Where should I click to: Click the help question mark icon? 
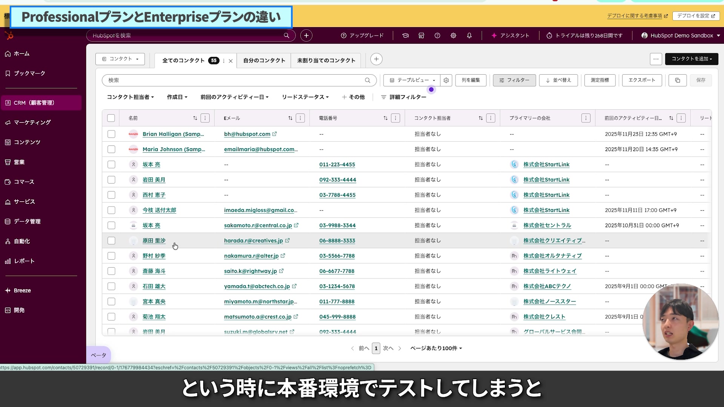point(437,35)
